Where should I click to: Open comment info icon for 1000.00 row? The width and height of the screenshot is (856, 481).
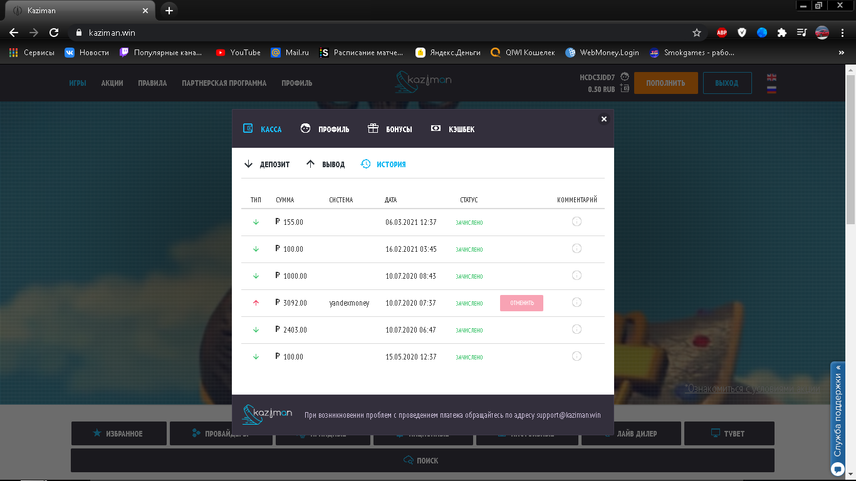(x=577, y=276)
